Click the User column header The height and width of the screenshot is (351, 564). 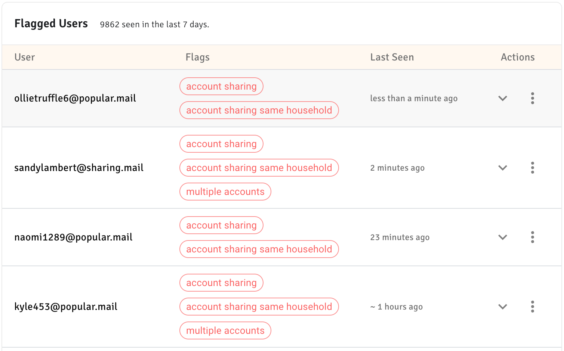(25, 57)
